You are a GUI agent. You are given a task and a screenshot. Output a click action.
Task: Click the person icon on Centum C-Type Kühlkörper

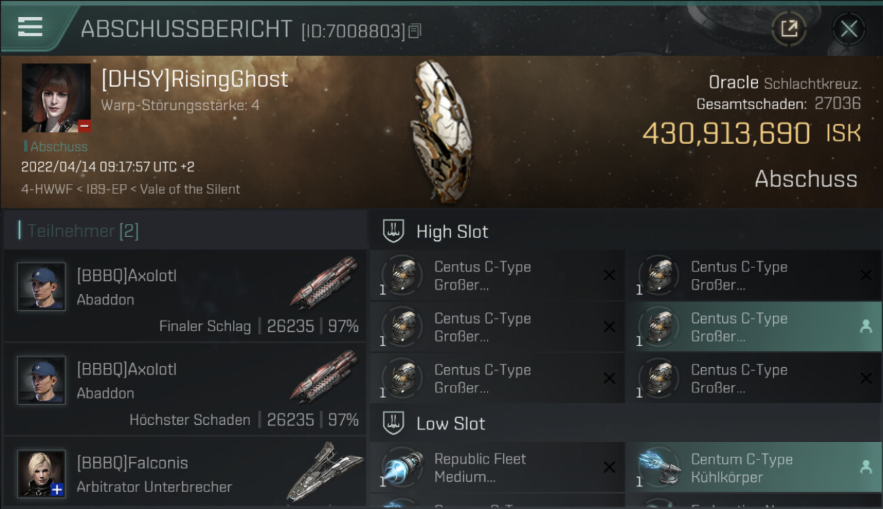pyautogui.click(x=865, y=467)
